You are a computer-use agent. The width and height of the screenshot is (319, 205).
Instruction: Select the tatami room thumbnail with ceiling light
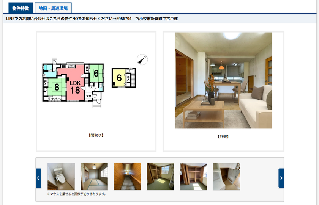coord(94,177)
